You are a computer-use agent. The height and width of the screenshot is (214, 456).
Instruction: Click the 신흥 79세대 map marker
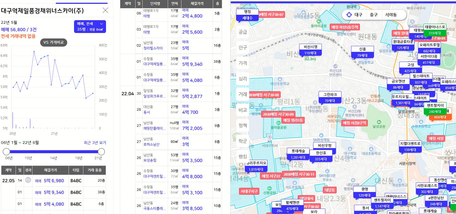point(362,52)
